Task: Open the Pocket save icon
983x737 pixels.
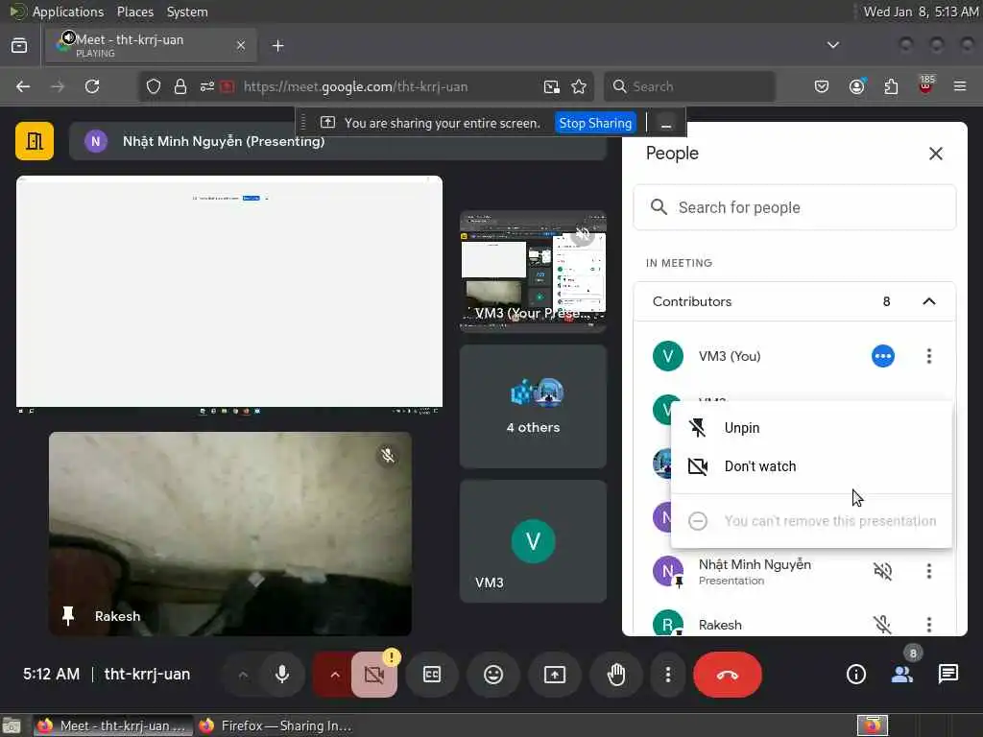Action: tap(822, 86)
